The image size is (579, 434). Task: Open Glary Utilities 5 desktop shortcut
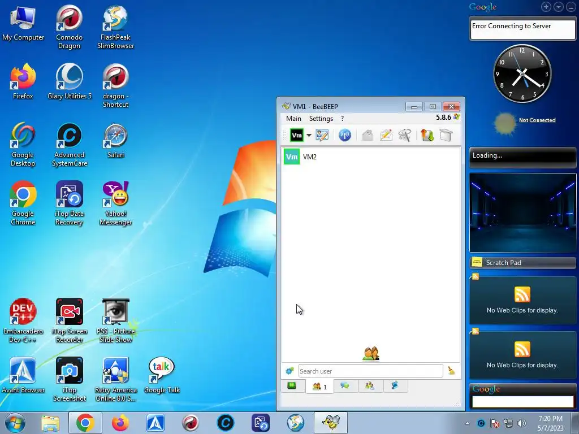tap(69, 81)
